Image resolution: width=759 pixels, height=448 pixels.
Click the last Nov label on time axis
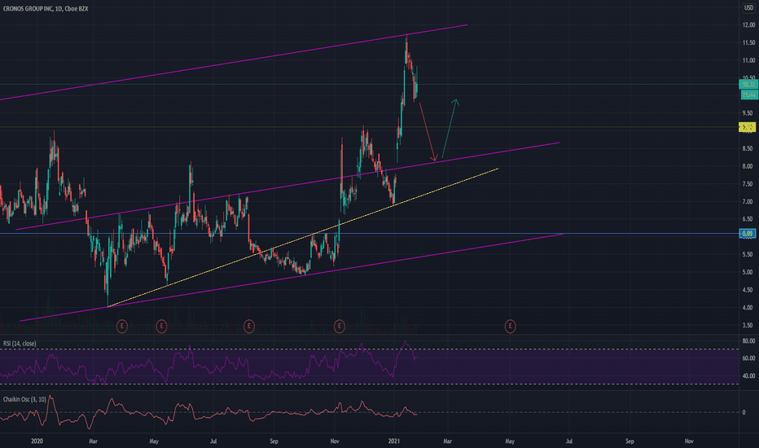(x=689, y=441)
